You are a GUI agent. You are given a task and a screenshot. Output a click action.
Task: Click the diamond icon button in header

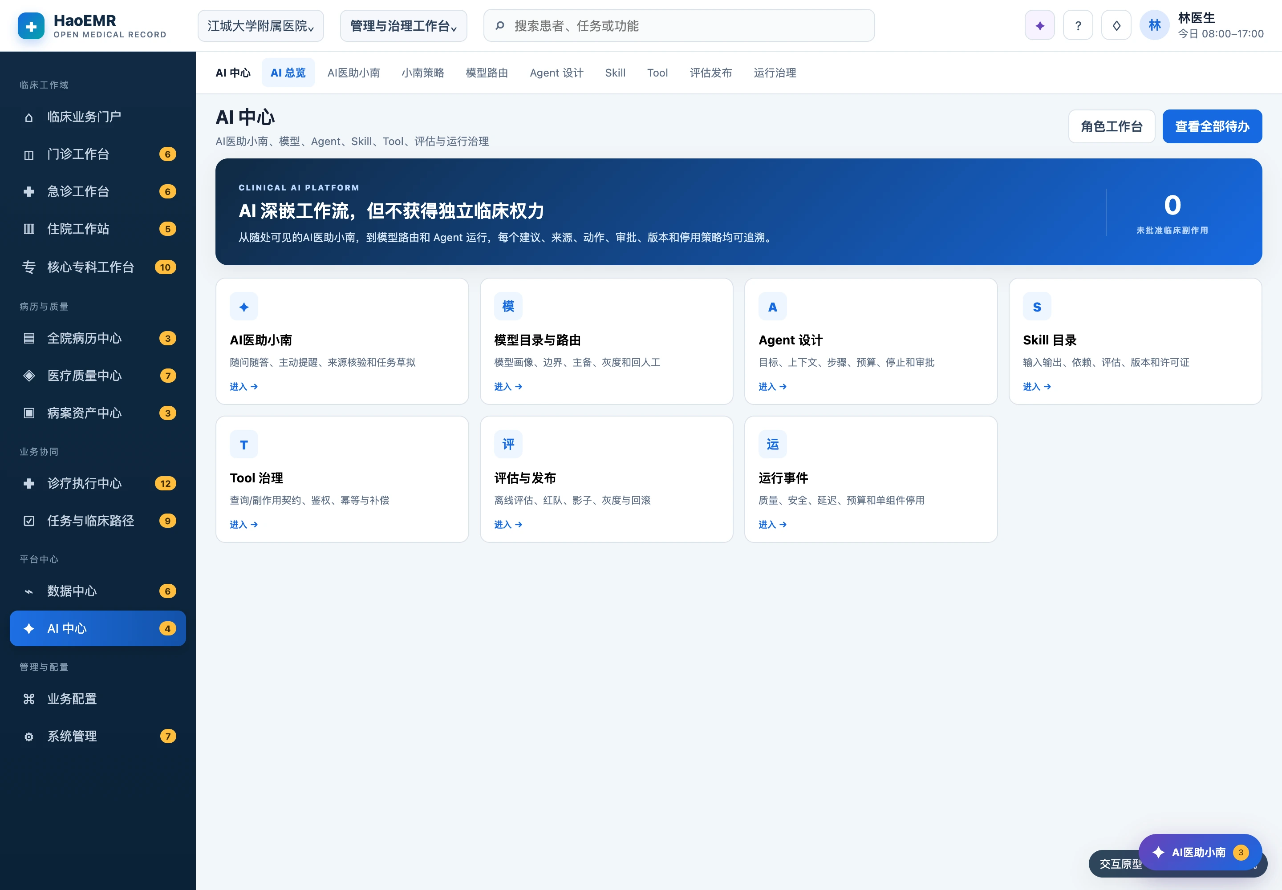tap(1116, 26)
